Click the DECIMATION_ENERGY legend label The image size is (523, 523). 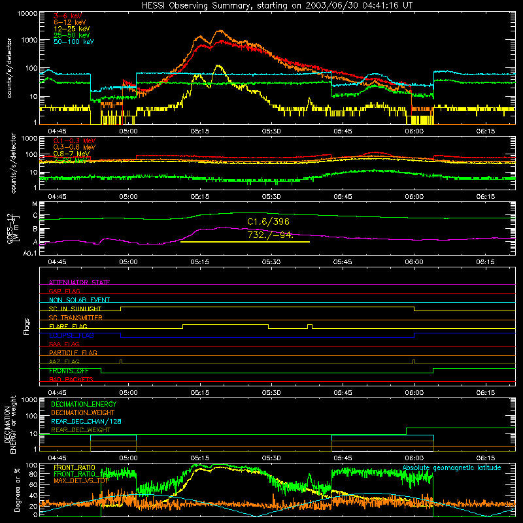pos(84,404)
